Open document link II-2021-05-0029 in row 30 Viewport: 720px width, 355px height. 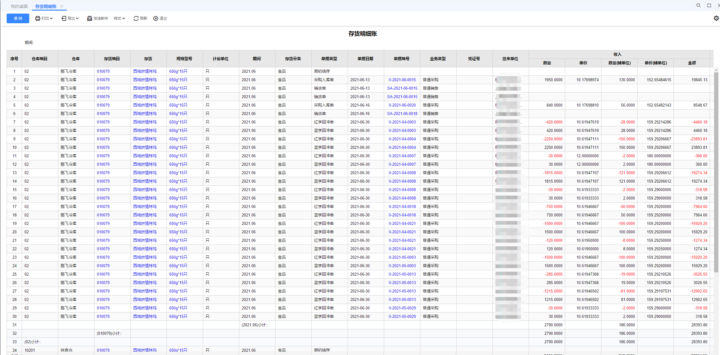[x=402, y=317]
